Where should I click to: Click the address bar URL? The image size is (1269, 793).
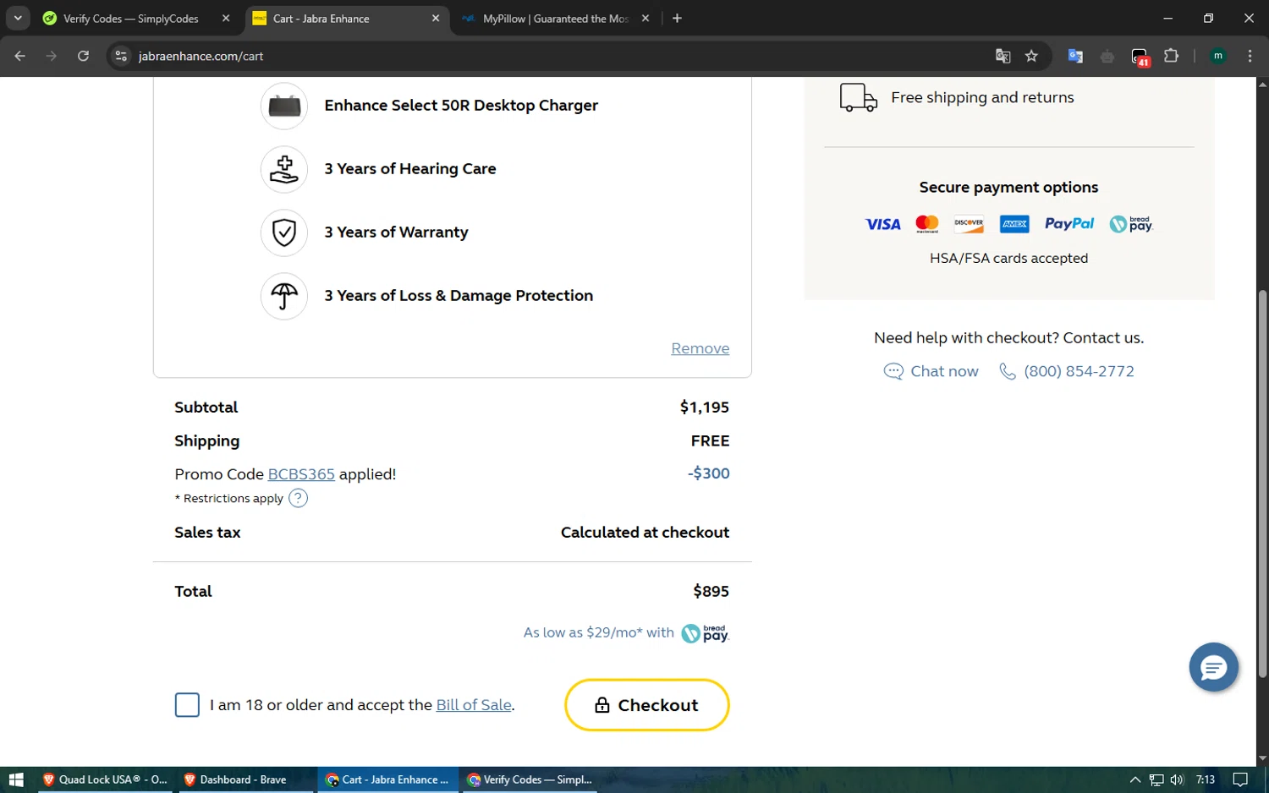click(201, 56)
